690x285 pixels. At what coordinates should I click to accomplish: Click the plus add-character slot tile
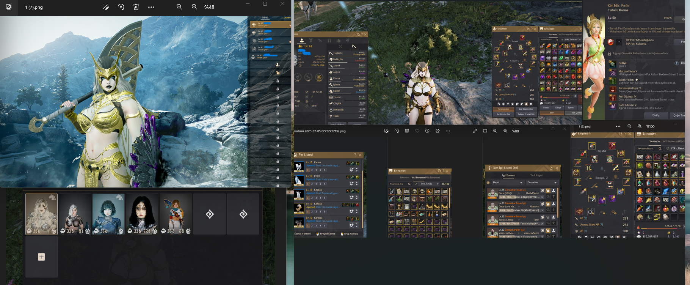point(41,257)
